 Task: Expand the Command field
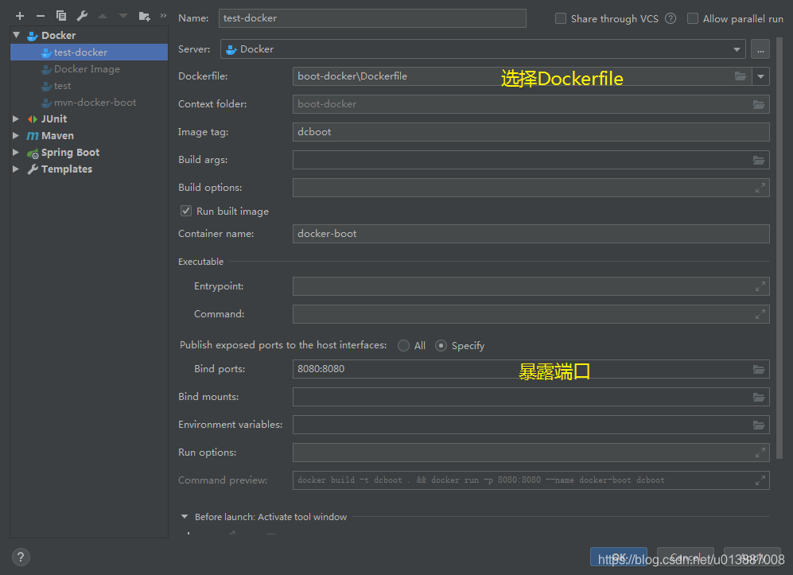[760, 314]
